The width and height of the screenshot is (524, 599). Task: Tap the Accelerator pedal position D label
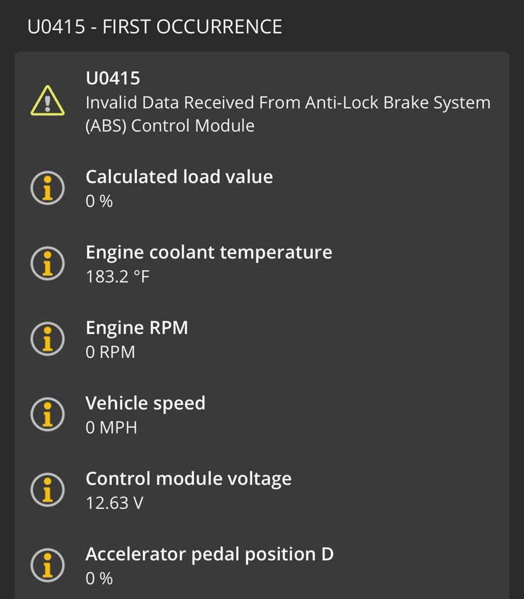[210, 554]
